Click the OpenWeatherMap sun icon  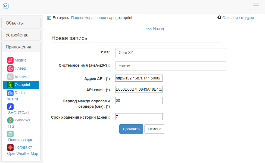tap(10, 147)
